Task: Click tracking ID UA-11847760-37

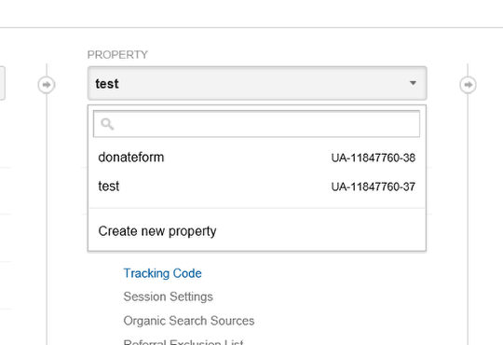Action: pos(374,186)
